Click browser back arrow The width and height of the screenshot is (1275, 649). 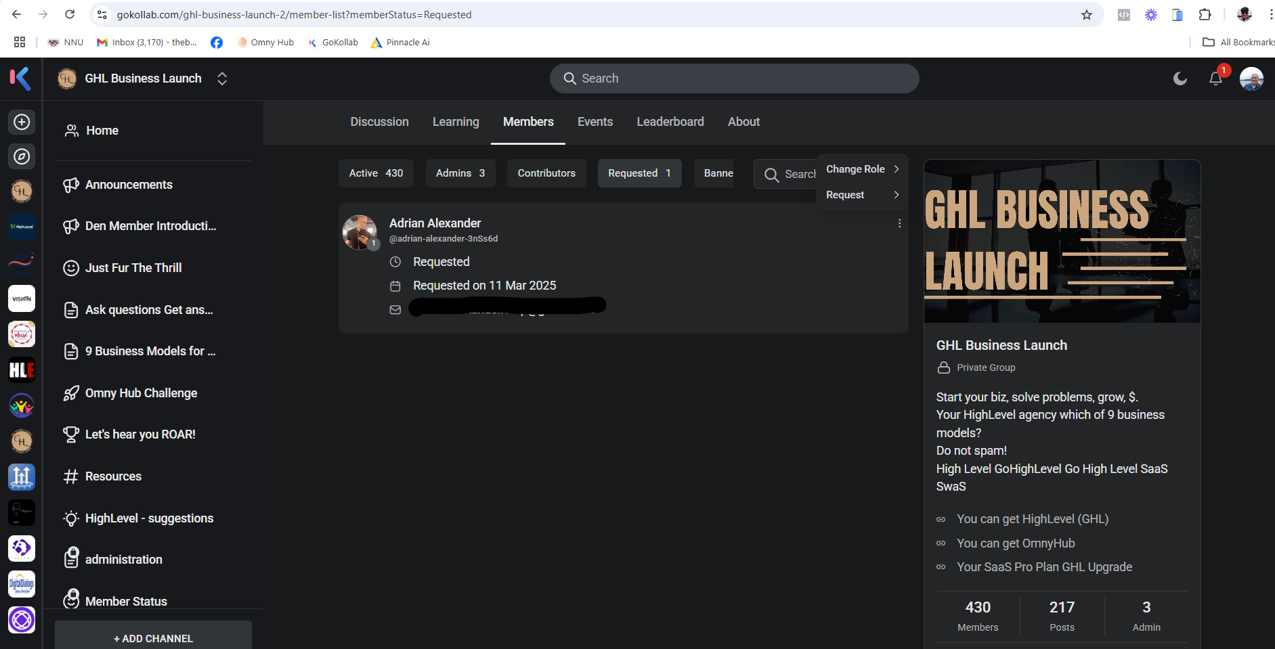click(x=17, y=14)
